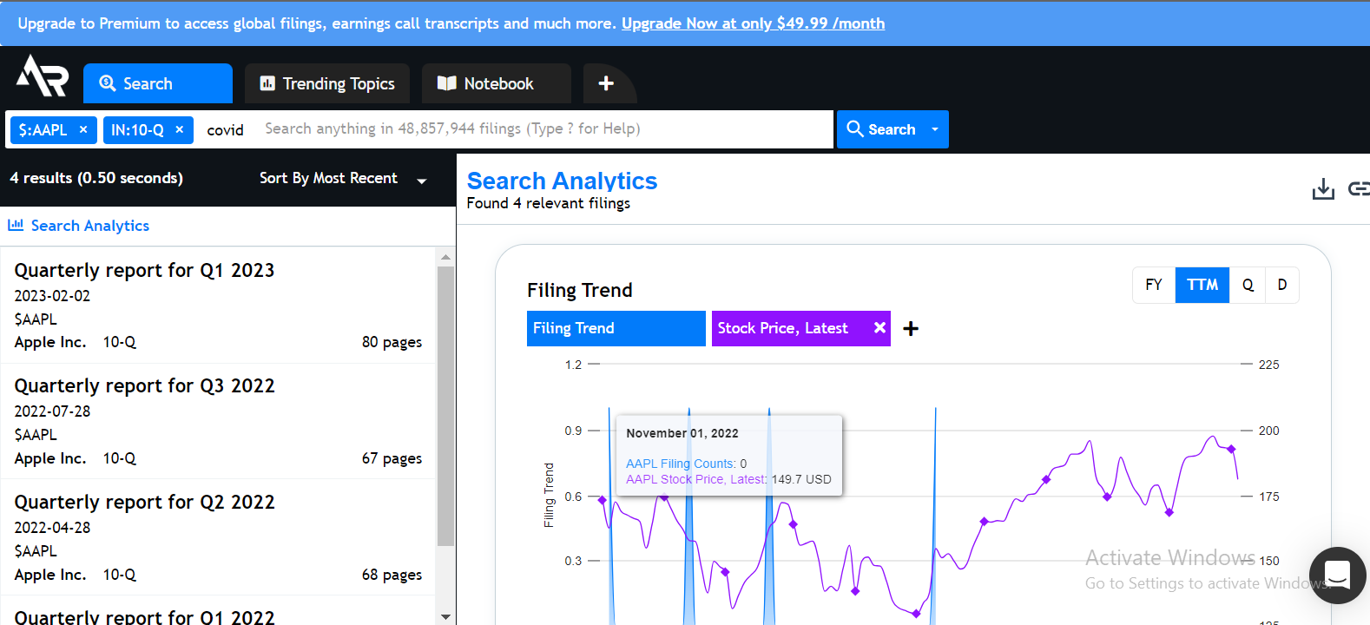Toggle the Filing Trend series button
The height and width of the screenshot is (625, 1370).
[616, 328]
